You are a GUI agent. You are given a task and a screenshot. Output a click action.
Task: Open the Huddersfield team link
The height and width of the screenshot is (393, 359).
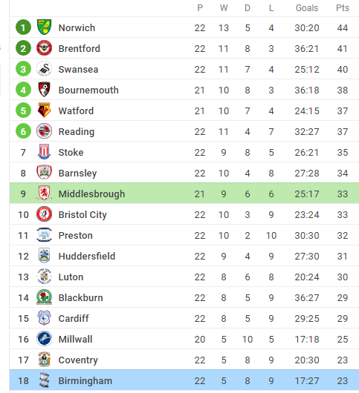click(x=87, y=256)
